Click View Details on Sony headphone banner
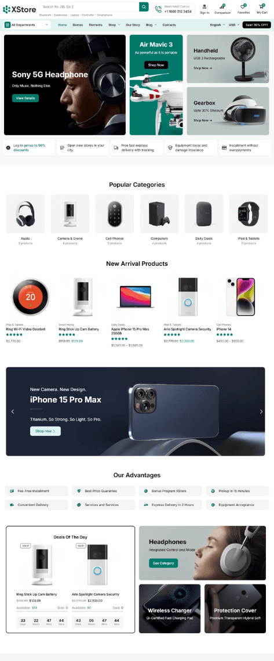Viewport: 274px width, 661px height. click(x=25, y=98)
